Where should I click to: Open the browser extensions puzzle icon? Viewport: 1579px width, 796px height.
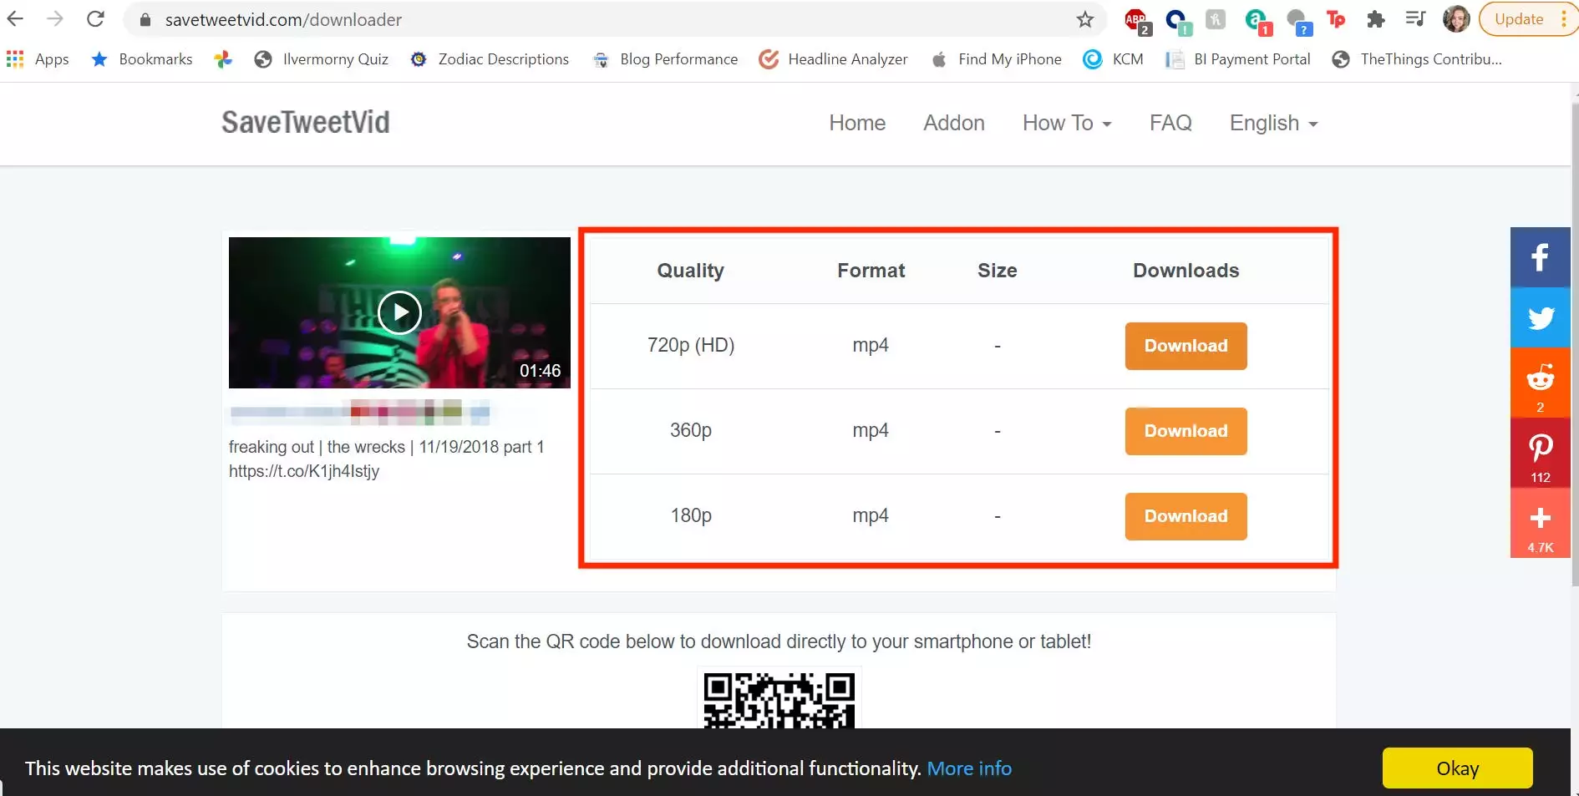(1375, 19)
